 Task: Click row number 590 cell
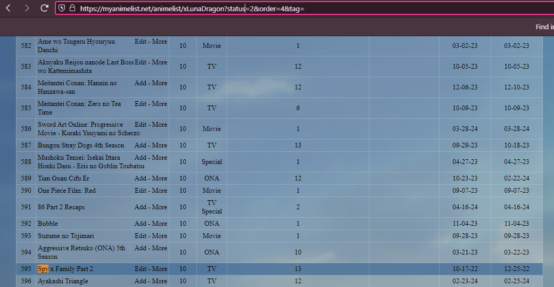[x=26, y=191]
